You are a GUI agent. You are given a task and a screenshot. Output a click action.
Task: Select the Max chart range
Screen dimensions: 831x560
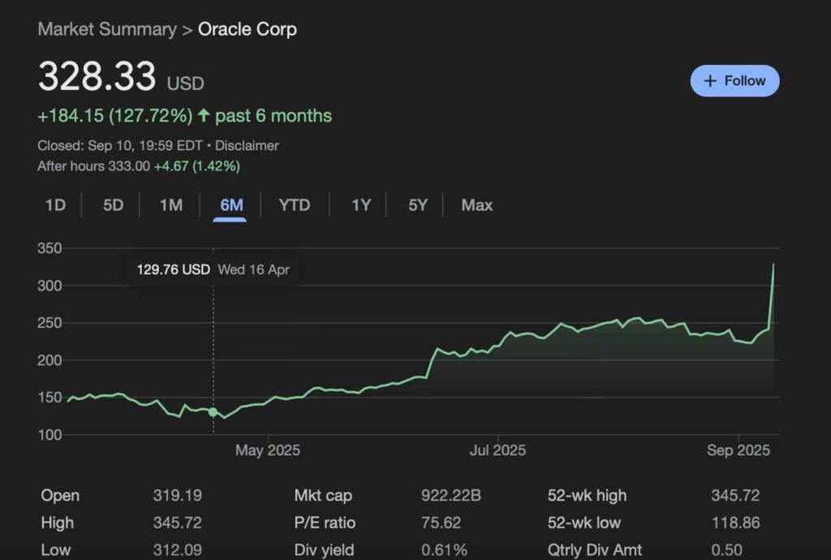pos(477,205)
